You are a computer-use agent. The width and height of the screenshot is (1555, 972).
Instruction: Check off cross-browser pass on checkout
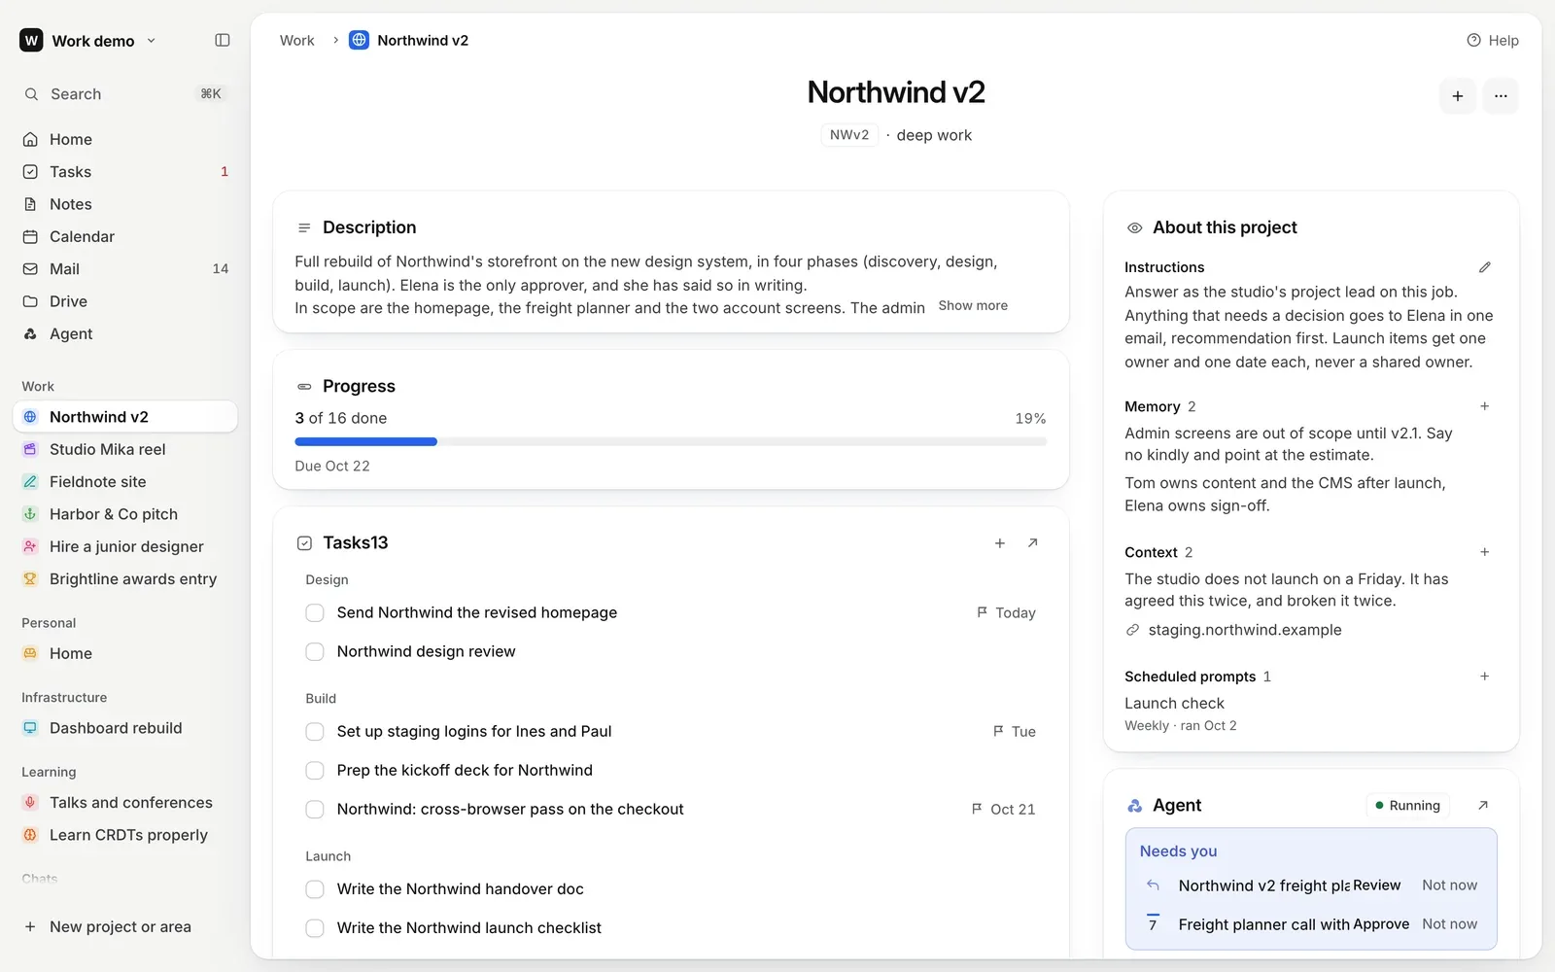pos(315,809)
